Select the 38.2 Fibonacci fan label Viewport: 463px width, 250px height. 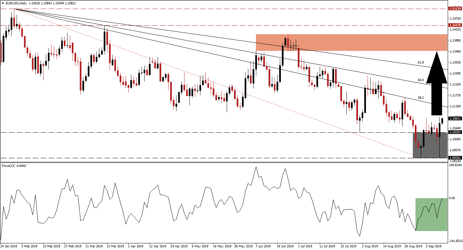pos(420,98)
